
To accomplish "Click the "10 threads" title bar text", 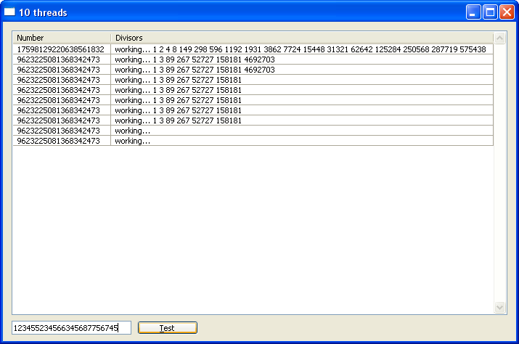I will [43, 12].
